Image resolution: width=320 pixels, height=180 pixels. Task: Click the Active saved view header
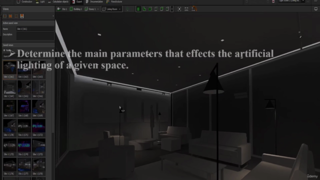(x=28, y=23)
